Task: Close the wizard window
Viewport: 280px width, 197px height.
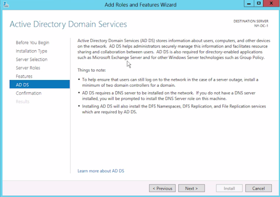Action: coord(271,3)
